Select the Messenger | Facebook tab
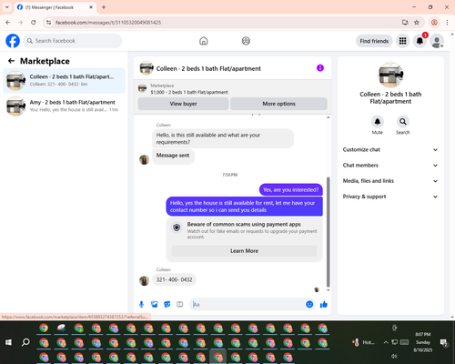 pyautogui.click(x=55, y=7)
